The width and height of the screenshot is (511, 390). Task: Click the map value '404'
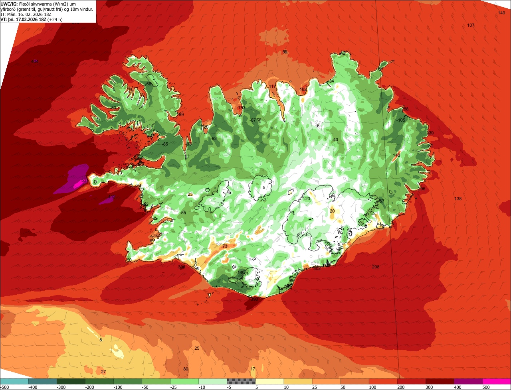click(35, 61)
